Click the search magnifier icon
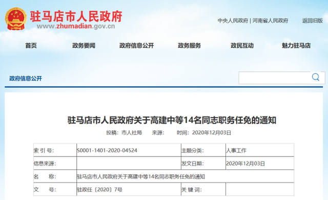Screen dimensions: 328x200 point(316,77)
